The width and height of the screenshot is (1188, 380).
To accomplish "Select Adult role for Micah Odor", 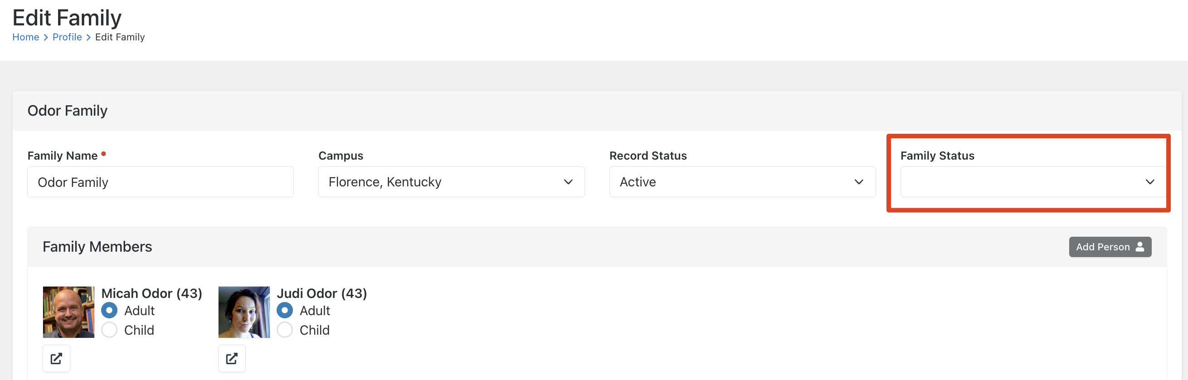I will point(109,310).
